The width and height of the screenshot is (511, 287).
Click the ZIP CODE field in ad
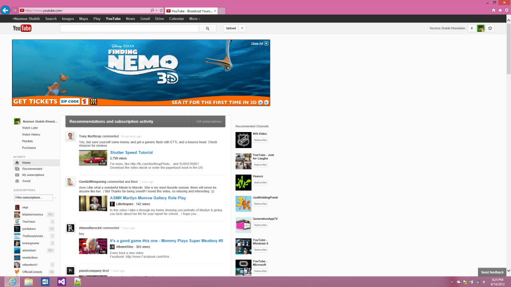pyautogui.click(x=70, y=102)
